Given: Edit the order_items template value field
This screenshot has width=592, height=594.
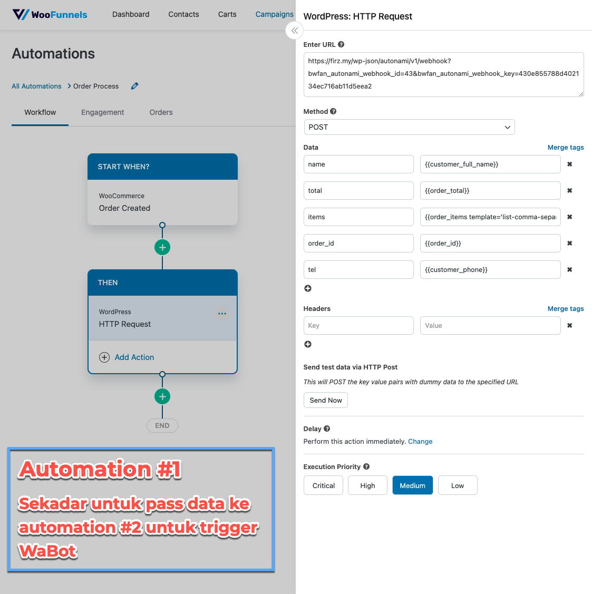Looking at the screenshot, I should [x=490, y=217].
